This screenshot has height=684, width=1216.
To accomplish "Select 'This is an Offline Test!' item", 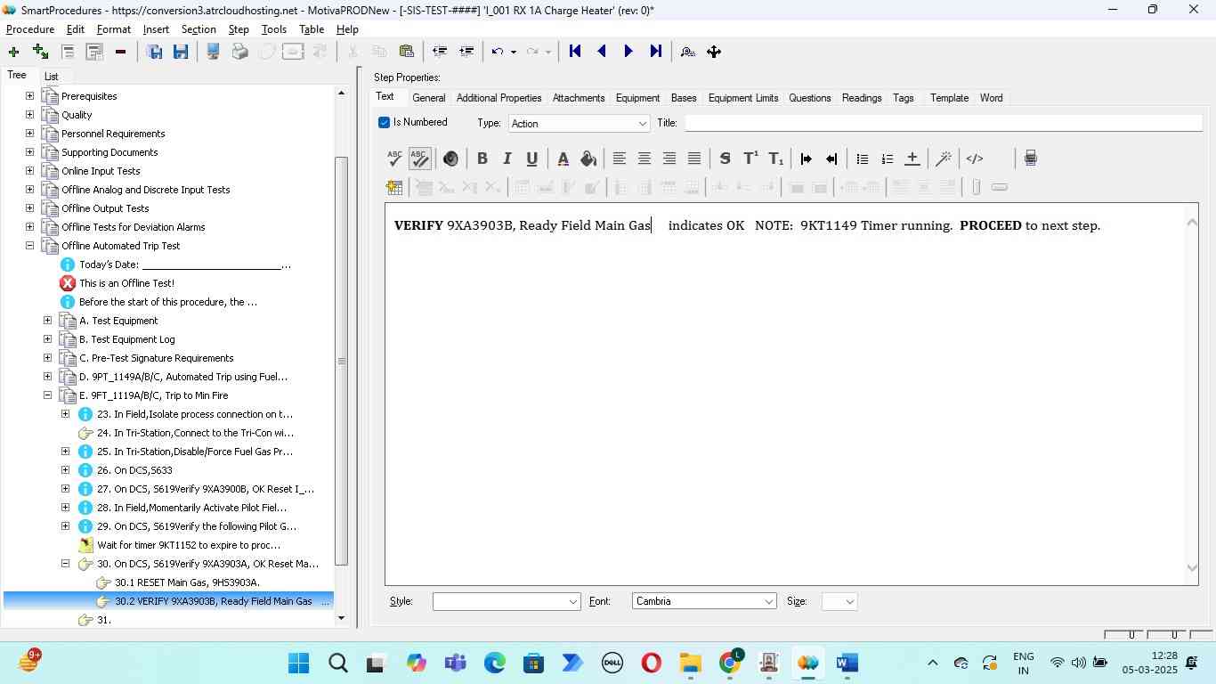I will pos(126,283).
